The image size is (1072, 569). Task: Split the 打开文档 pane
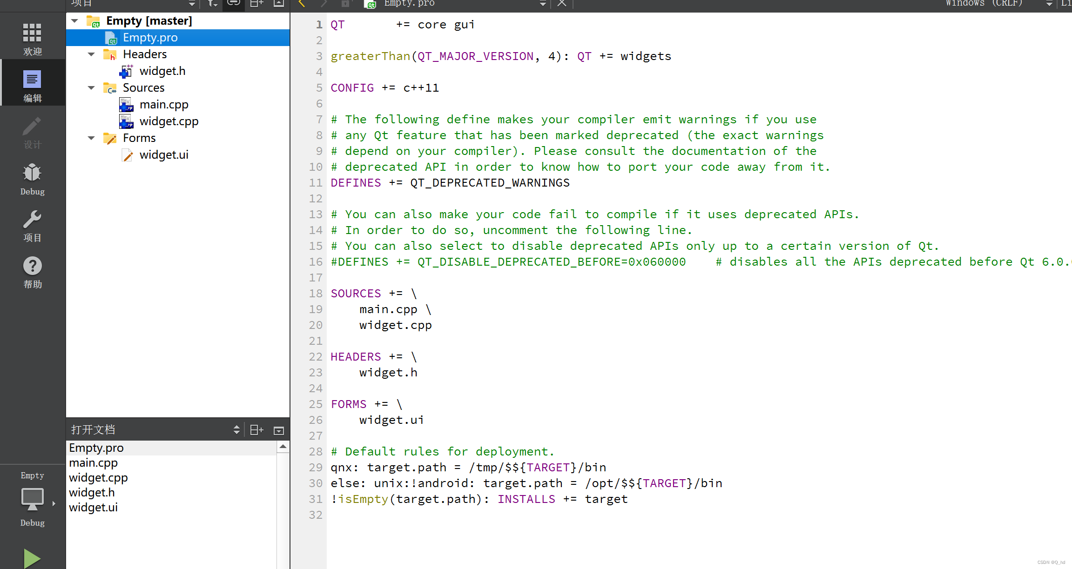(x=256, y=430)
